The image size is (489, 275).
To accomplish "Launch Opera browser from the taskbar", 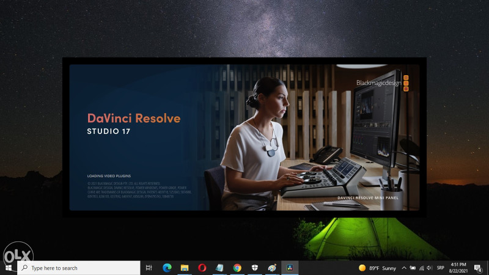I will (x=202, y=268).
